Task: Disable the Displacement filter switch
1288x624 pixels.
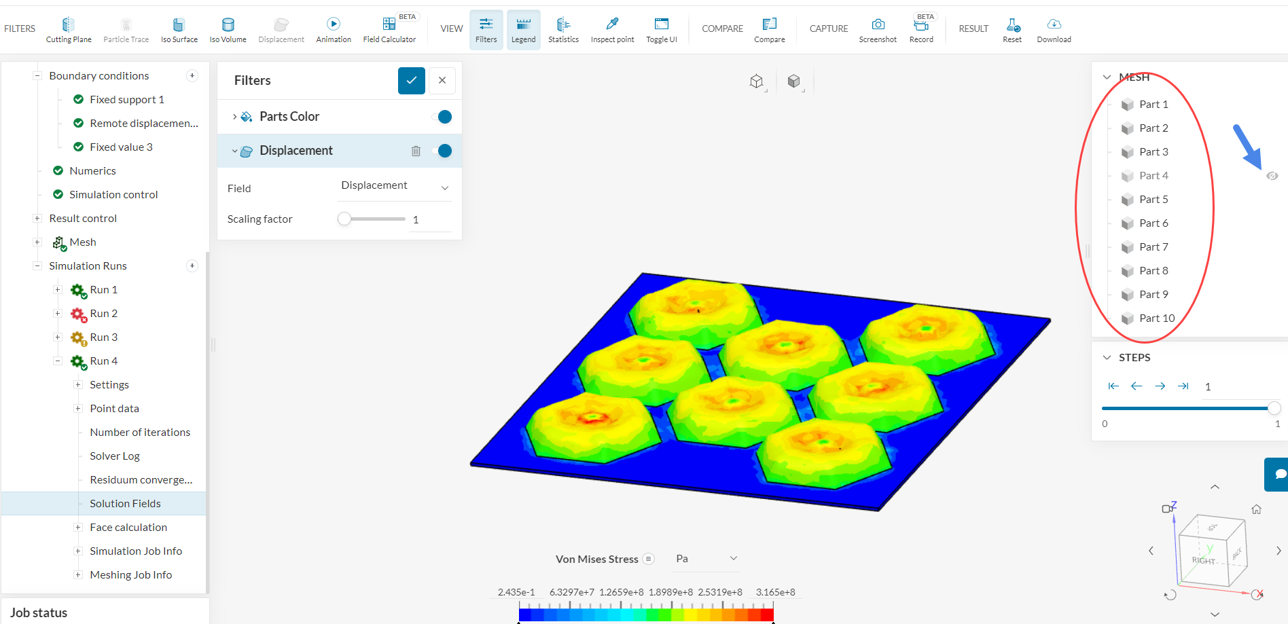Action: click(x=442, y=151)
